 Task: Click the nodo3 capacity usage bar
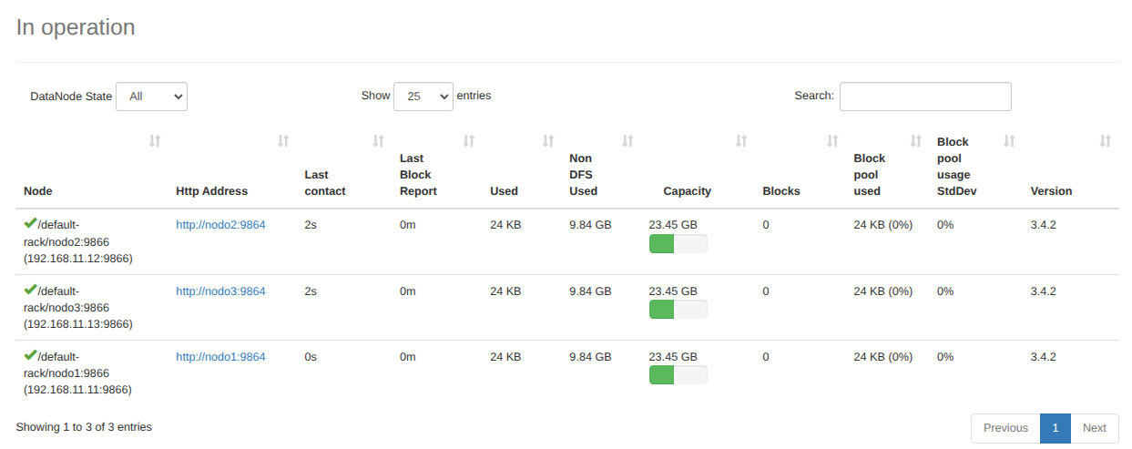(678, 310)
